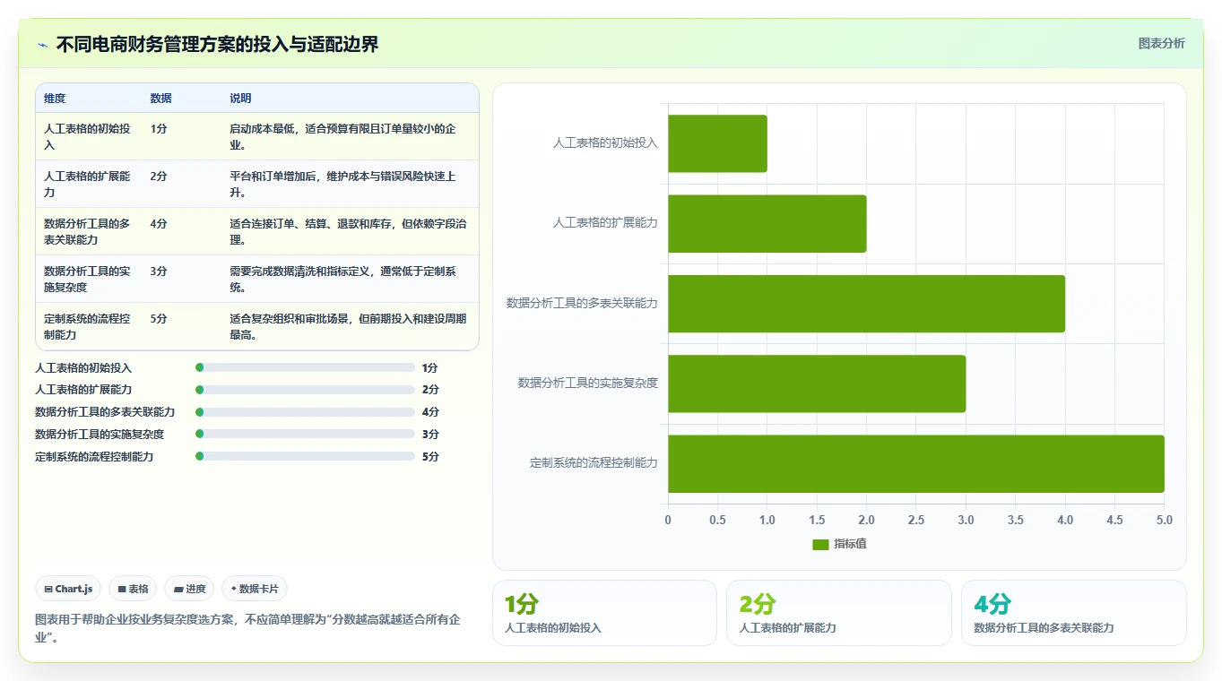Click the 人工表格的初始投入 progress bar
The width and height of the screenshot is (1222, 681).
click(305, 367)
